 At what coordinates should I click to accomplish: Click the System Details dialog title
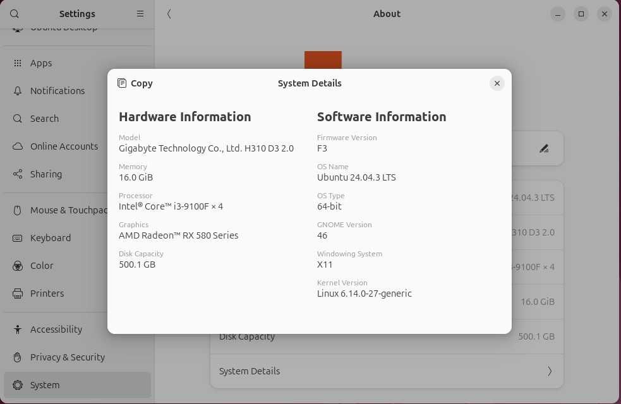(x=310, y=83)
